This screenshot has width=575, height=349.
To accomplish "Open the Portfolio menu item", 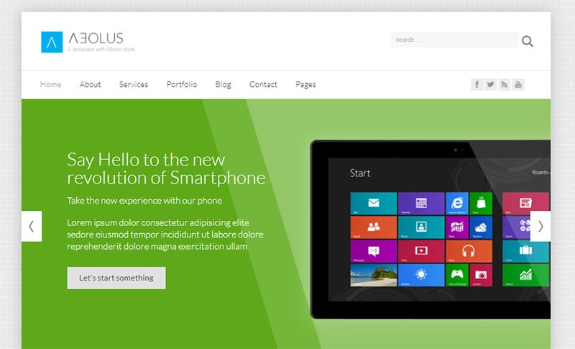I will [x=182, y=84].
